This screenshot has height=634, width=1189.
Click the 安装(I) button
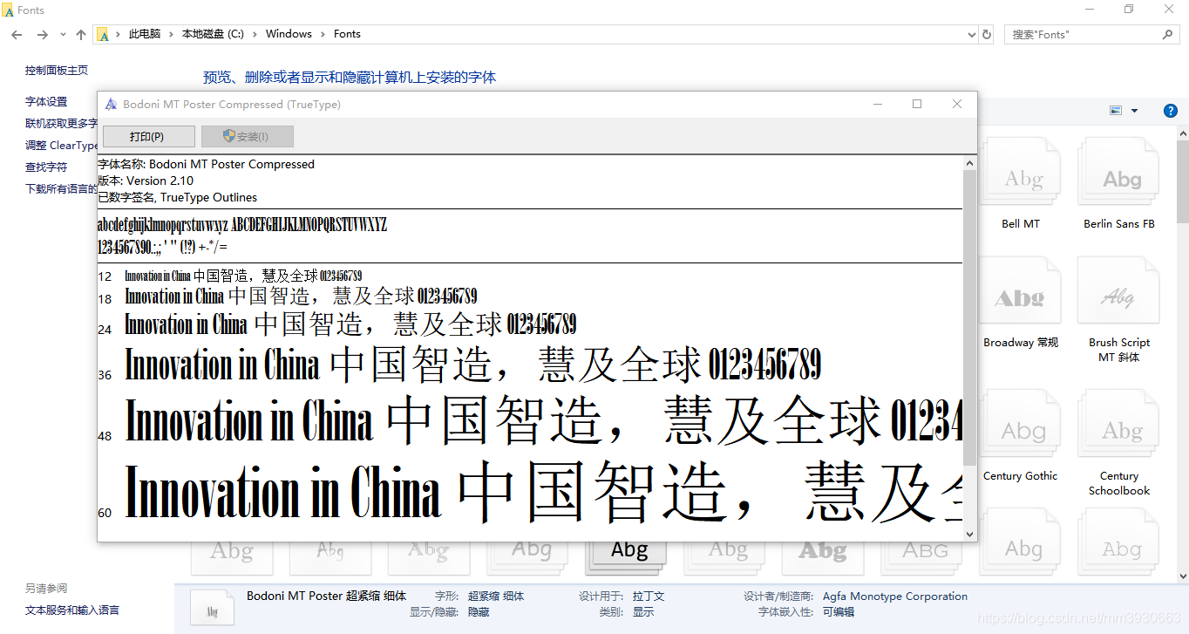coord(248,137)
